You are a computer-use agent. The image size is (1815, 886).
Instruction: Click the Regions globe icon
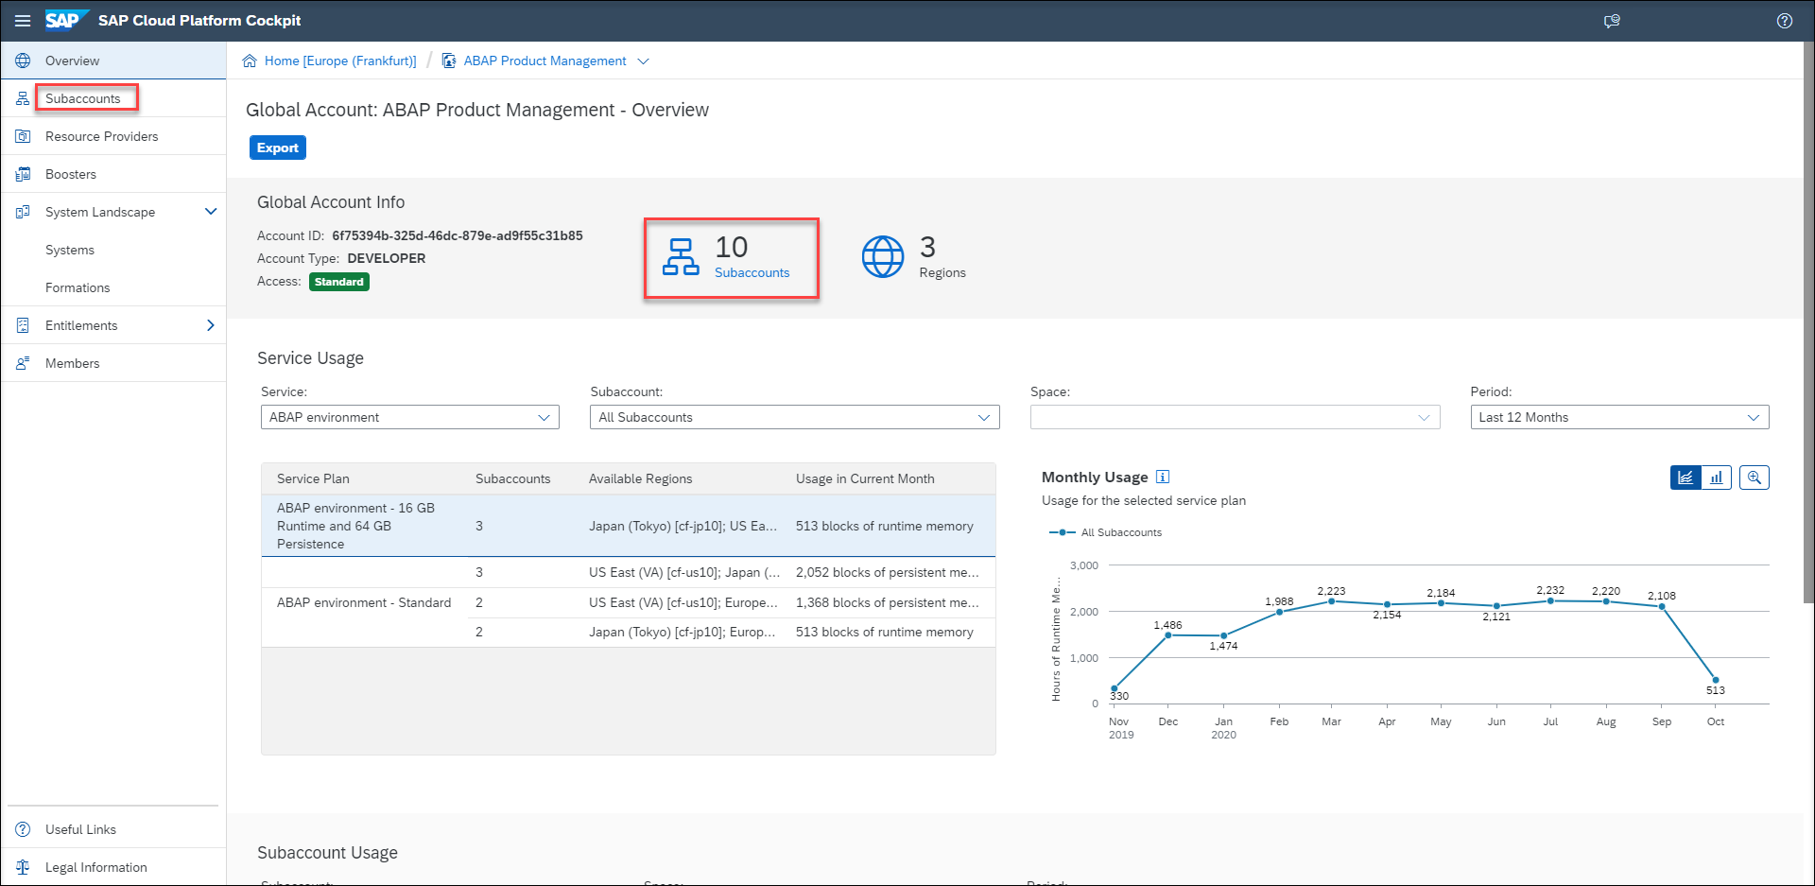(883, 256)
